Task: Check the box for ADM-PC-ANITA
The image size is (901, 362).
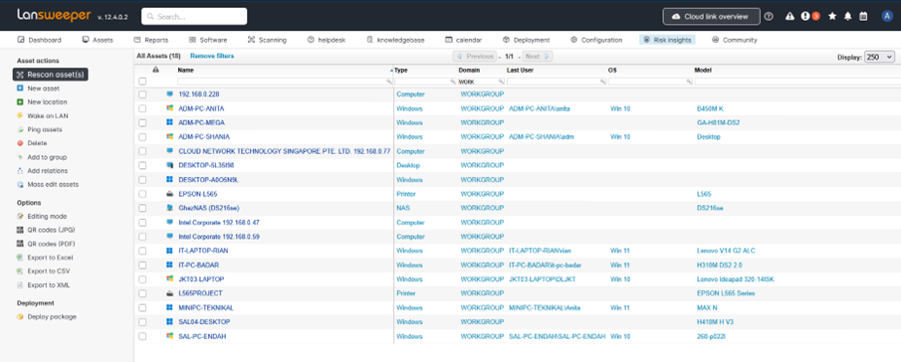Action: pos(142,108)
